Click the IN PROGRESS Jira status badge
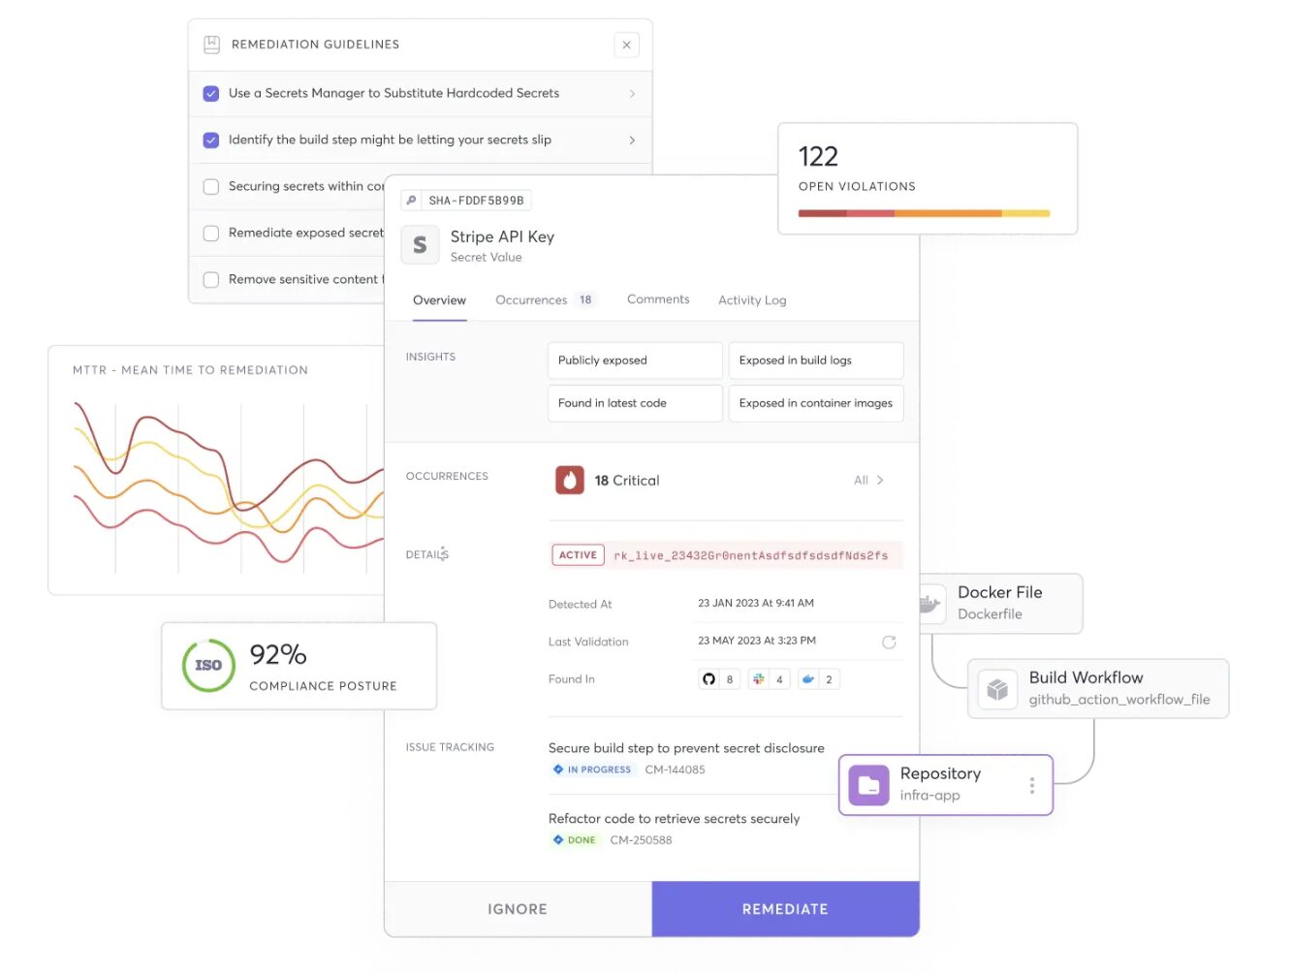Image resolution: width=1291 pixels, height=973 pixels. pyautogui.click(x=591, y=769)
